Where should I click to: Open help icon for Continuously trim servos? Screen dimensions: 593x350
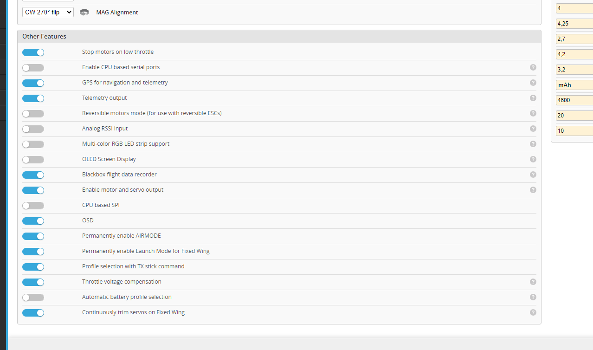(533, 312)
